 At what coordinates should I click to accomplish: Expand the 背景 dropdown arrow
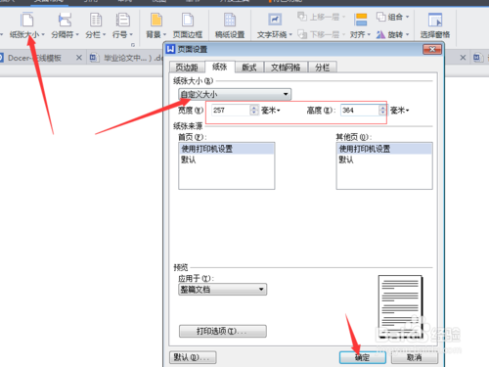click(164, 34)
